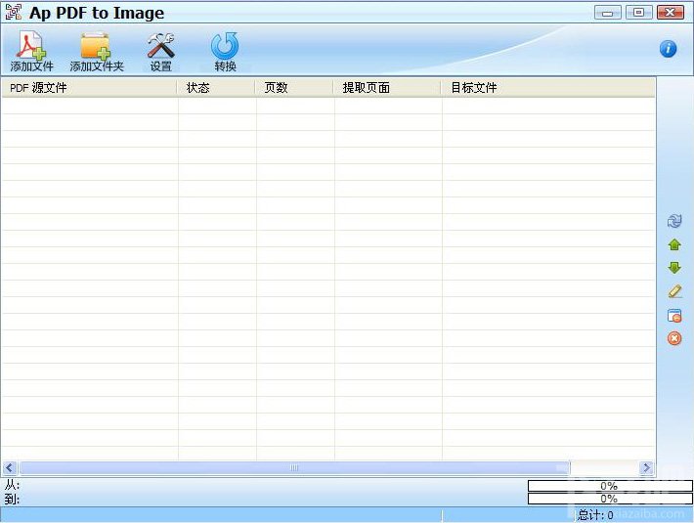
Task: Click the 总计: 0 status text
Action: [595, 515]
